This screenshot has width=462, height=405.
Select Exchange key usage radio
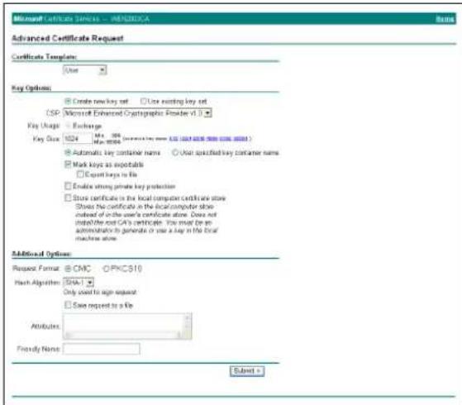68,126
